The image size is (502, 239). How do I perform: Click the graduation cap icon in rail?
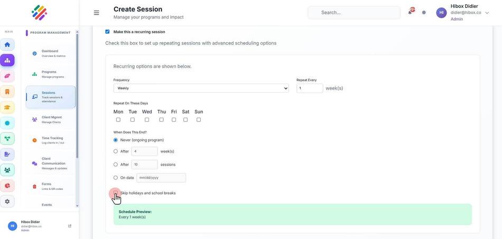coord(7,107)
